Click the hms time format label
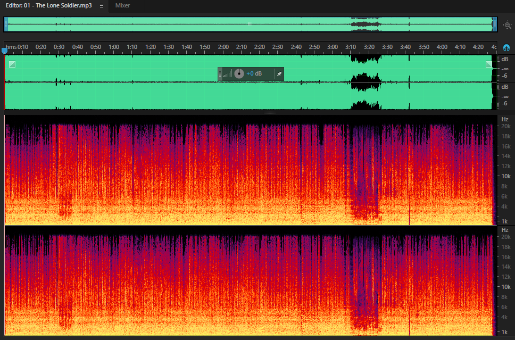 pyautogui.click(x=11, y=47)
